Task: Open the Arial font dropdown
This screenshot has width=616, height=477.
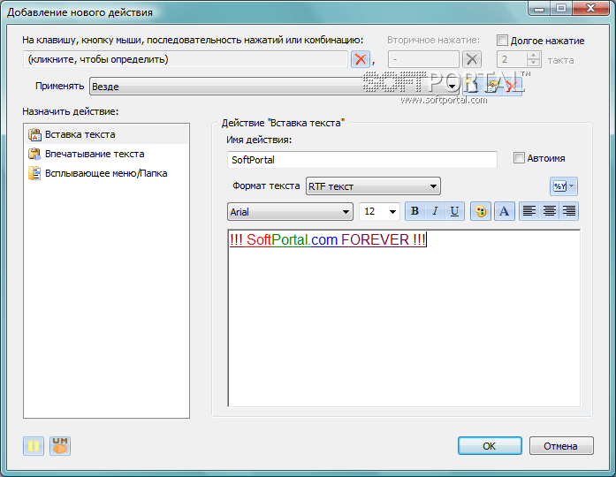Action: 290,212
